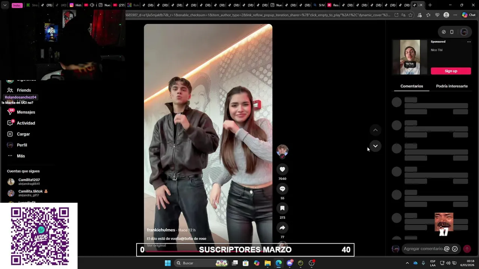
Task: Open the taskbar clock and date
Action: 468,263
